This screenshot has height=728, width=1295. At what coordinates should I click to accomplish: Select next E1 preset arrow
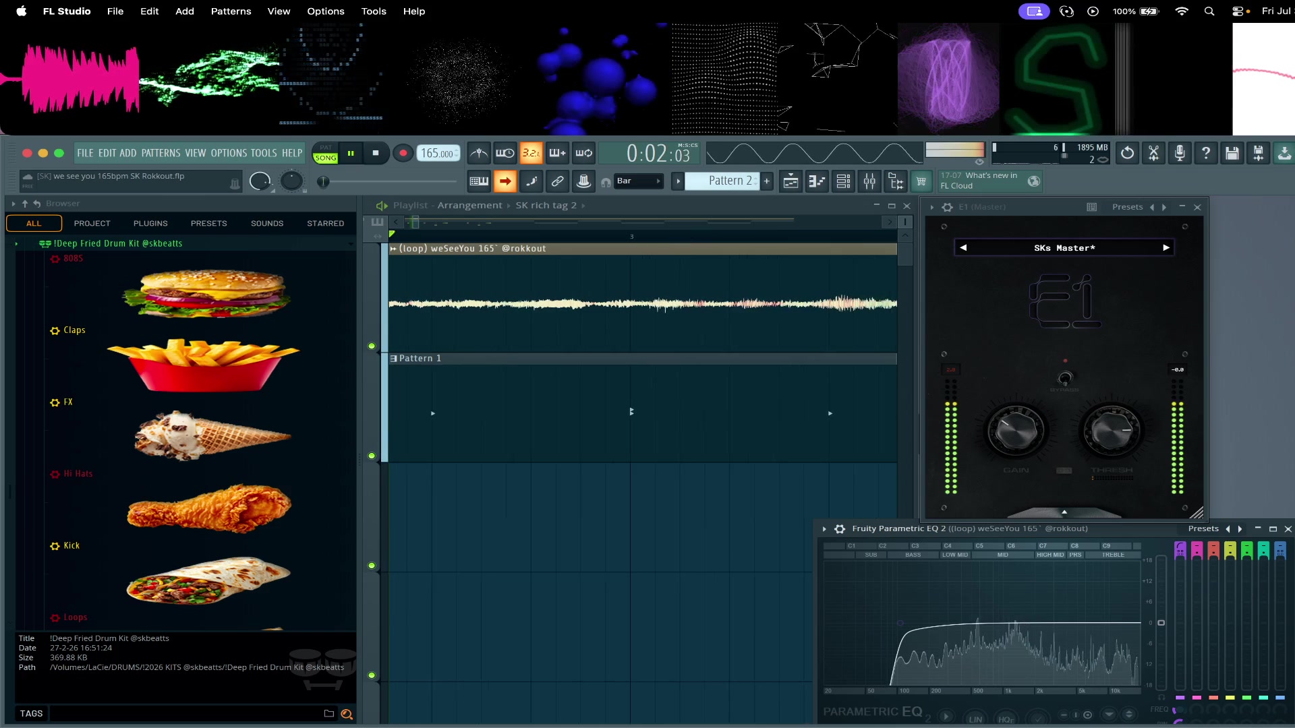point(1166,248)
